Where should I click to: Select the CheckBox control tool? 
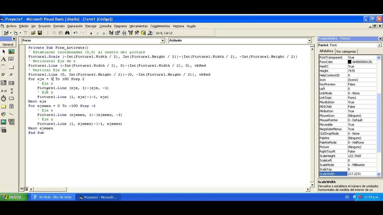pos(4,75)
